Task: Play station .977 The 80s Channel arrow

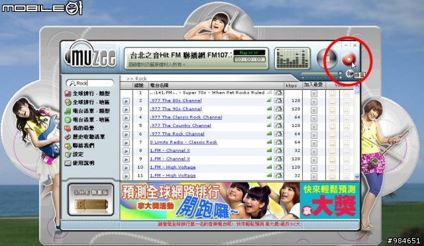Action: click(126, 101)
